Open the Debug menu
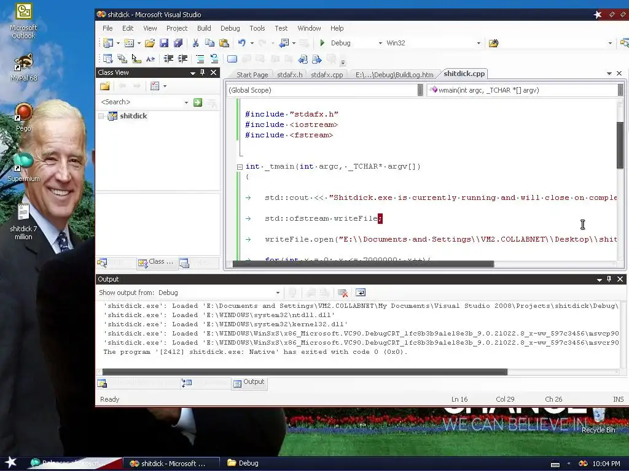 [230, 28]
